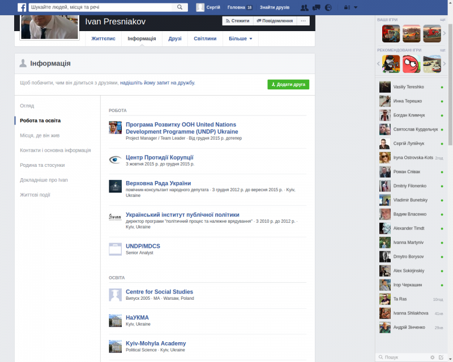The width and height of the screenshot is (453, 362).
Task: Expand the Більше tab dropdown
Action: [240, 39]
